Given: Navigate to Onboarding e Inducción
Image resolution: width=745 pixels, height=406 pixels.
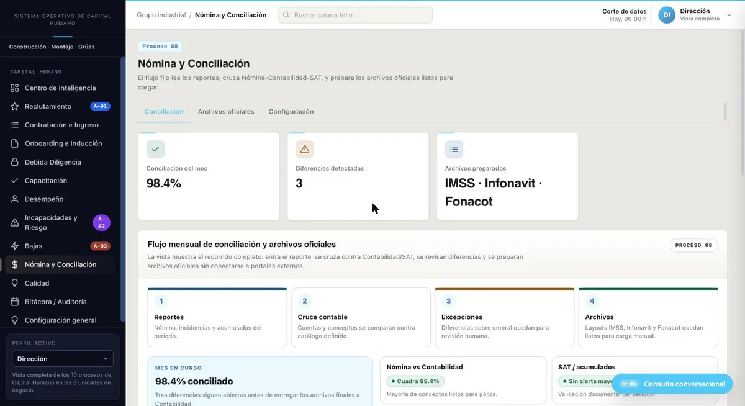Looking at the screenshot, I should 60,144.
